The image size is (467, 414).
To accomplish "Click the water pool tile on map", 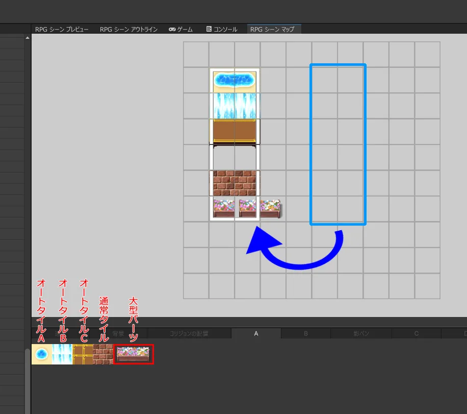I will [234, 80].
